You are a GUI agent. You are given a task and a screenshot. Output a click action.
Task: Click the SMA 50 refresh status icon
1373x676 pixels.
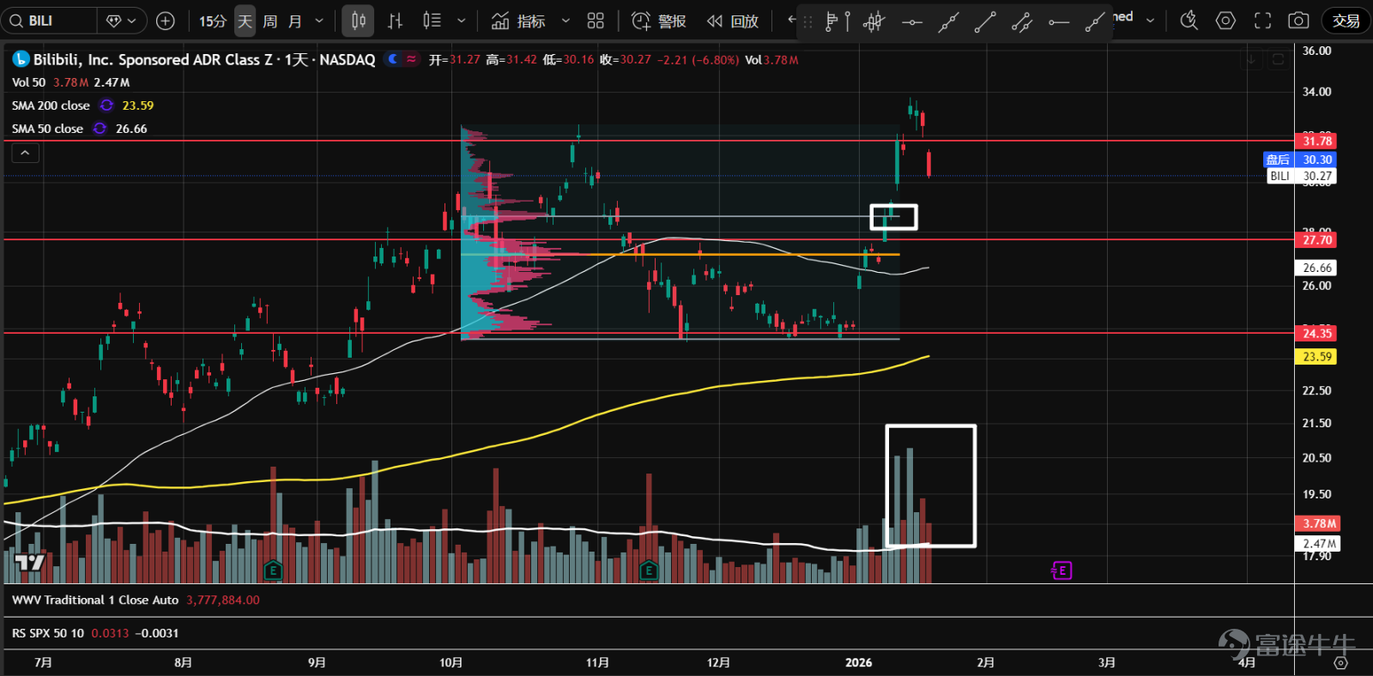click(100, 129)
